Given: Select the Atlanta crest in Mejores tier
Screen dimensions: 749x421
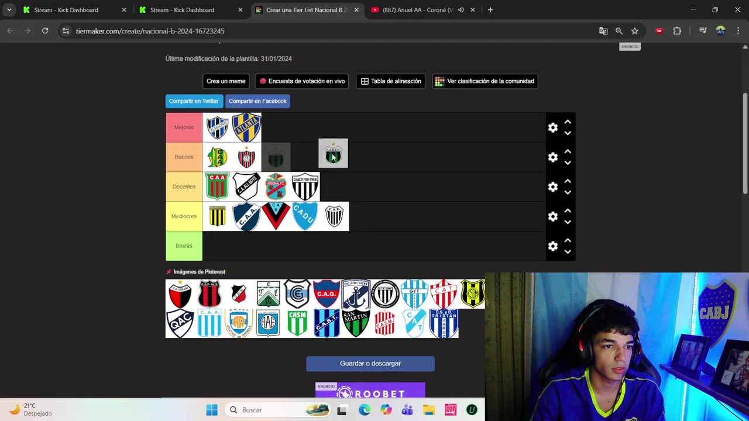Looking at the screenshot, I should tap(246, 127).
